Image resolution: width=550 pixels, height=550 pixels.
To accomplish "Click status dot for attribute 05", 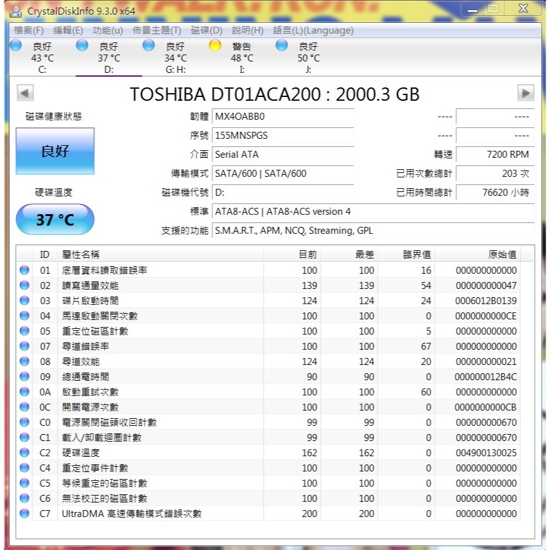I will point(25,331).
